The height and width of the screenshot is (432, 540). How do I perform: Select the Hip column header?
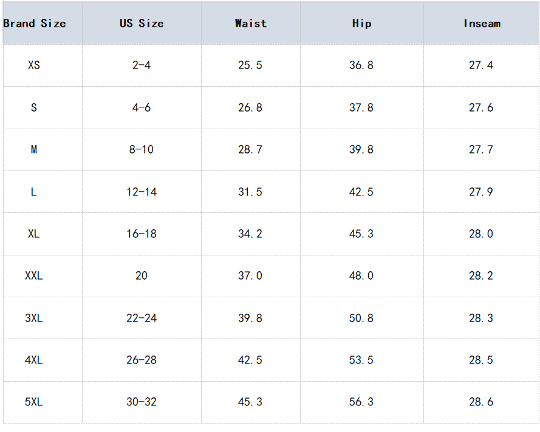361,24
